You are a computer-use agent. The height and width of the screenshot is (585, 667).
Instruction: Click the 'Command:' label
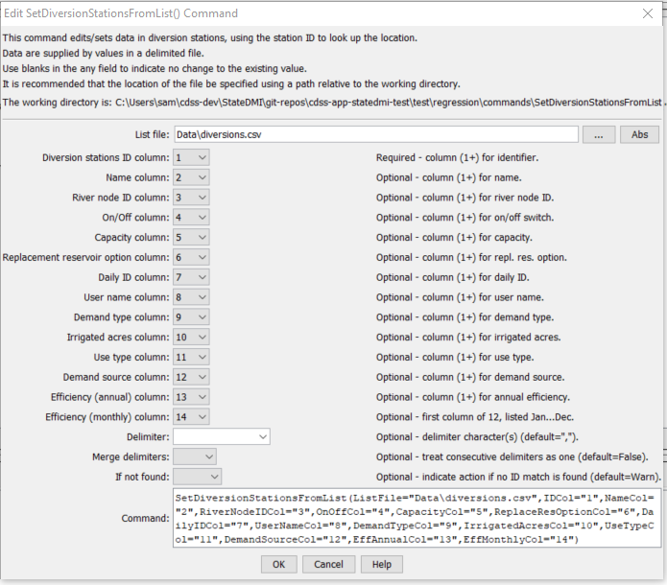coord(145,518)
